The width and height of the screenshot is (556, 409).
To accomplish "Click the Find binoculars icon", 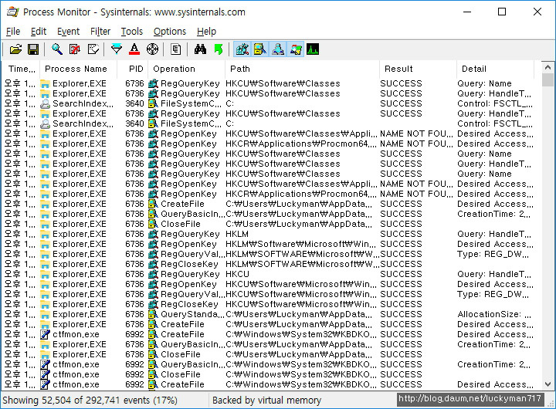I will tap(200, 49).
